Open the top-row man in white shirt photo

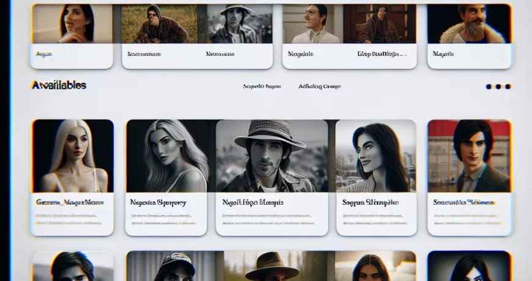pos(312,24)
